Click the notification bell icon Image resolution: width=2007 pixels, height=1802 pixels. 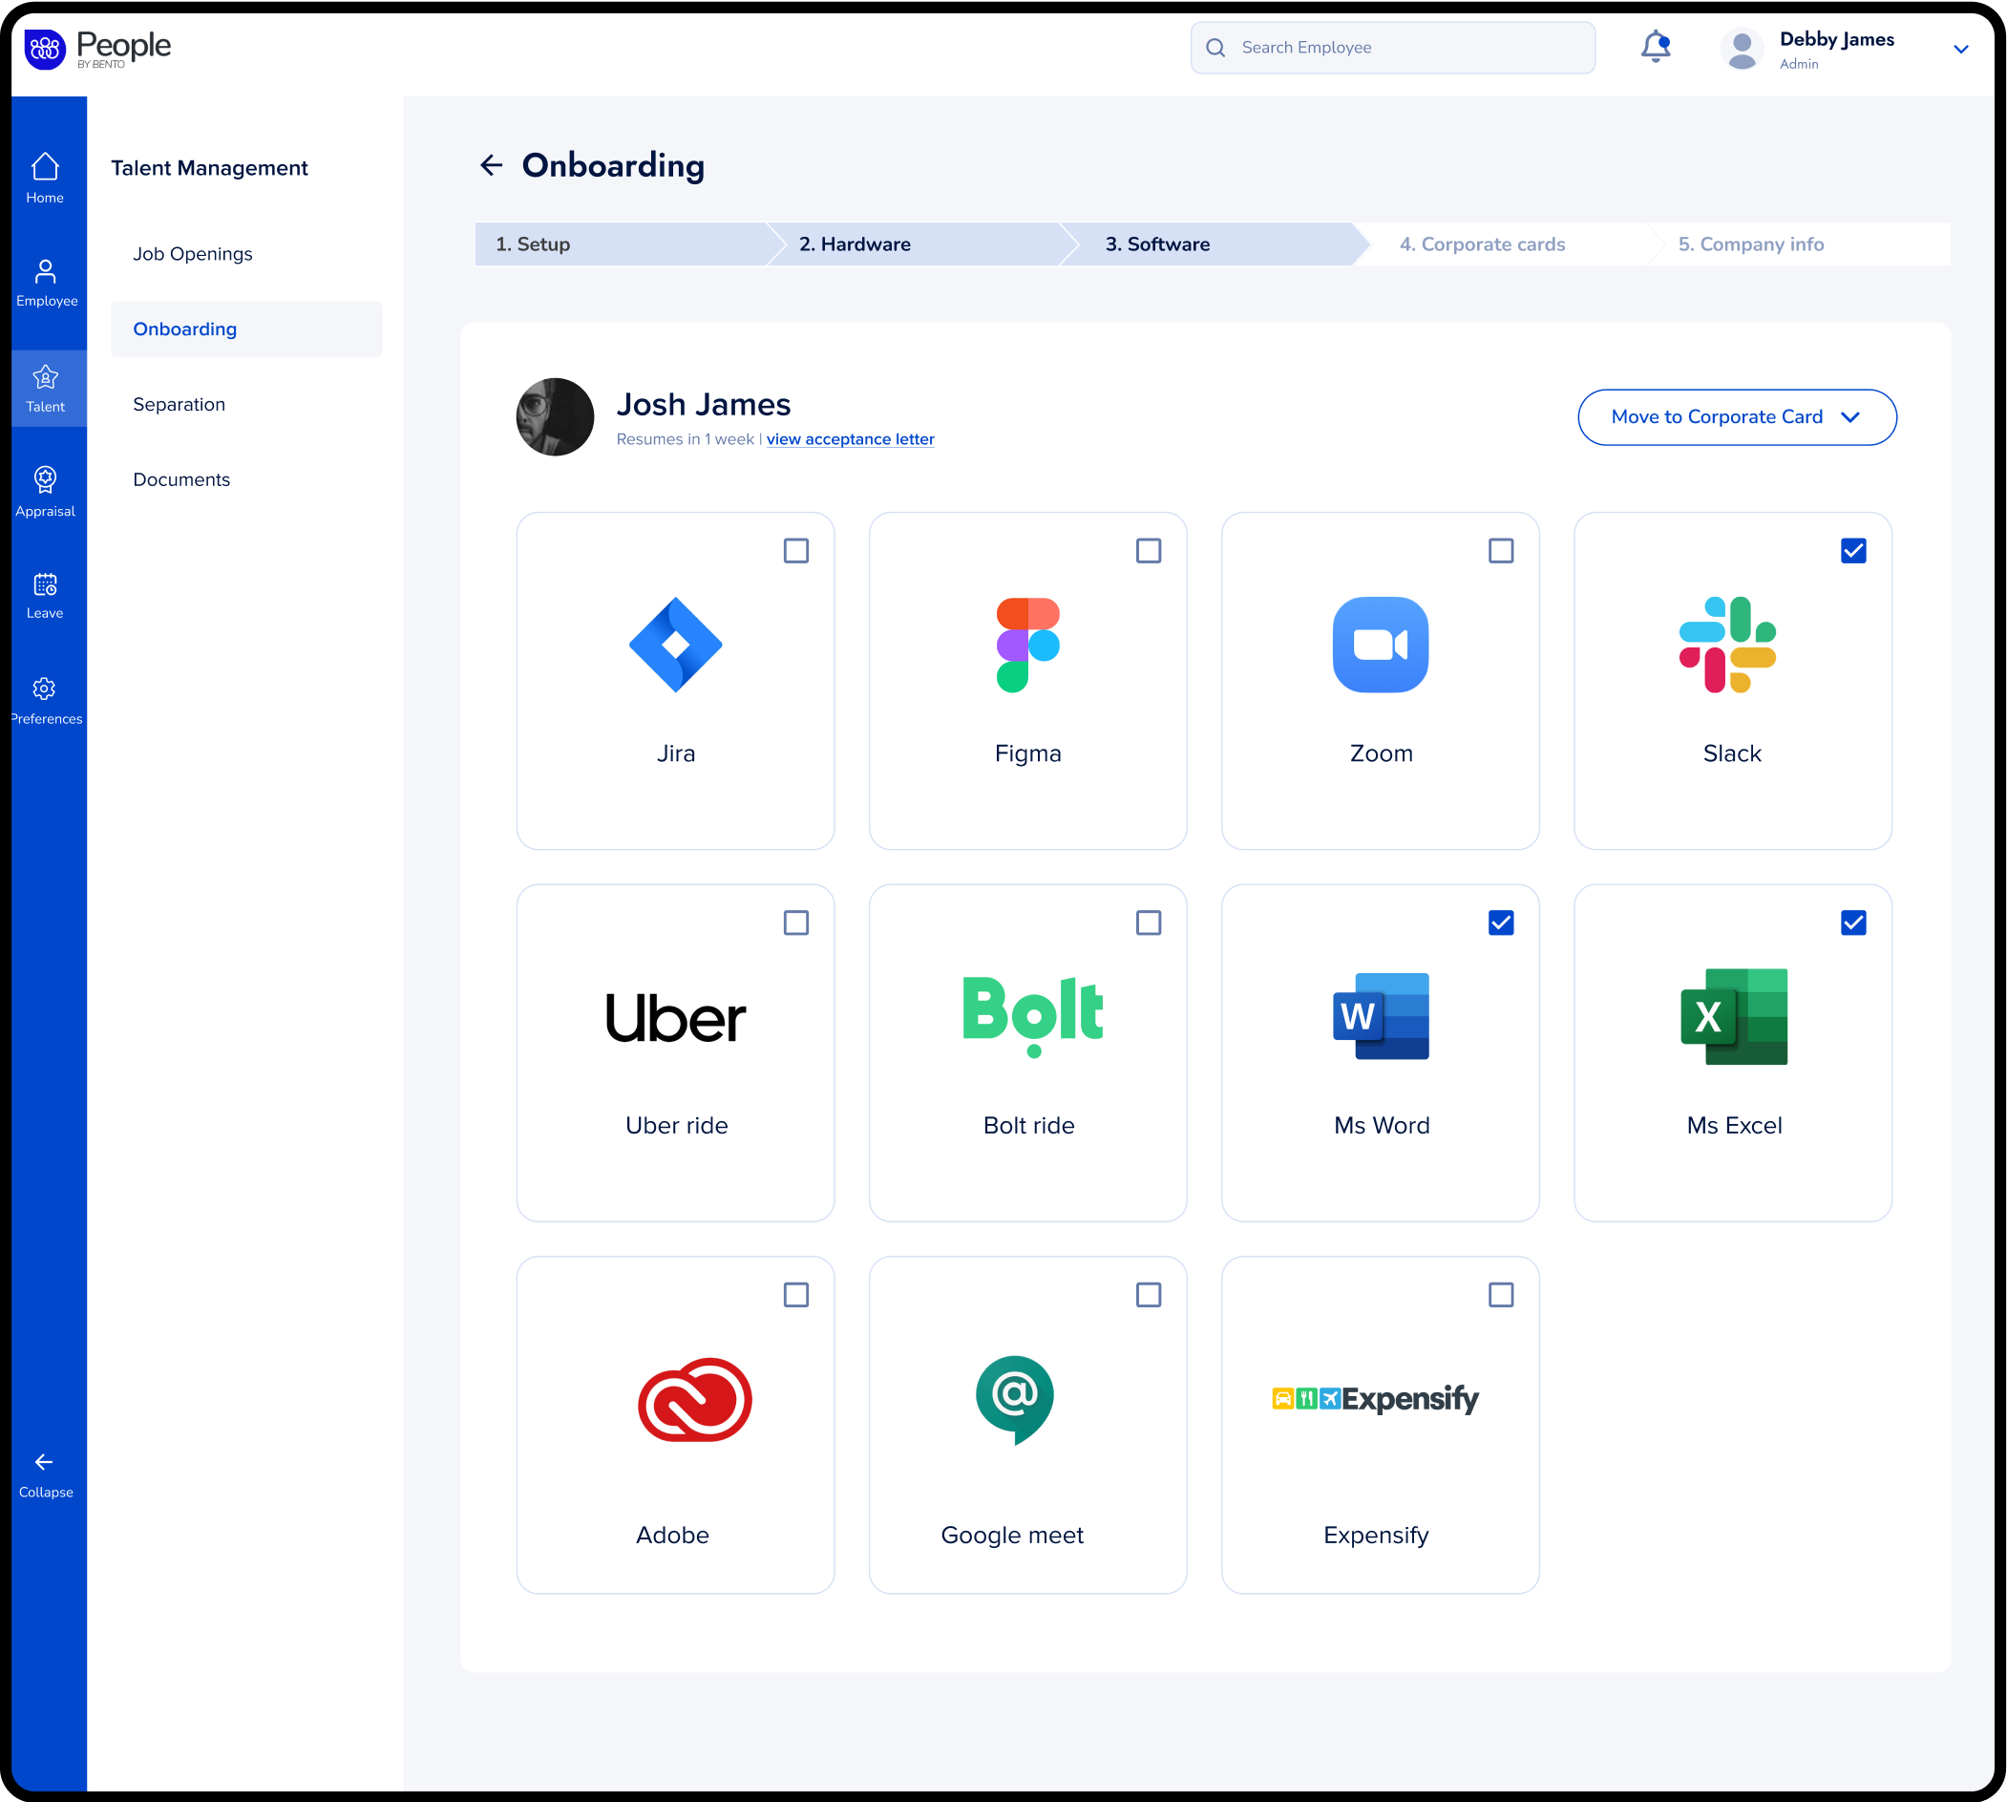click(1655, 47)
